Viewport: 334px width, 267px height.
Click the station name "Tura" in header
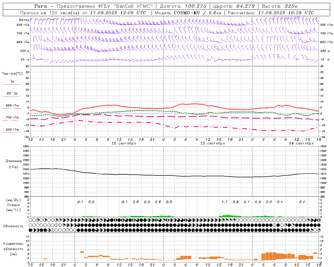click(x=40, y=6)
